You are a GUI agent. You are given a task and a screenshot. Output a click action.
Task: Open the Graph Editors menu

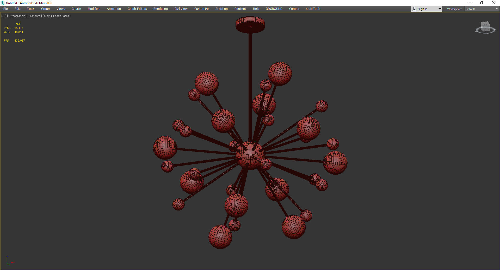click(137, 9)
